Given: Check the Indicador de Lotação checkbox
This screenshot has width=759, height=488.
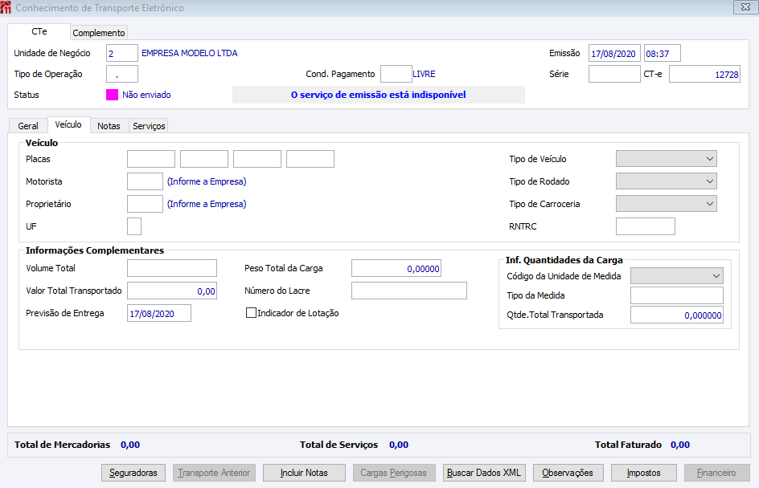Looking at the screenshot, I should tap(251, 313).
